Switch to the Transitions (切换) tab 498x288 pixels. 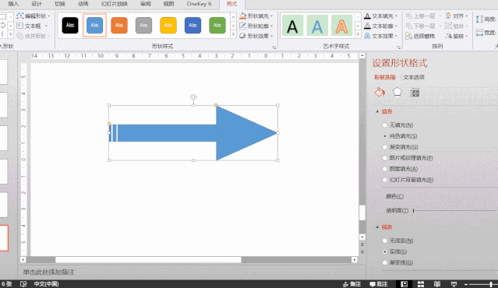coord(60,4)
